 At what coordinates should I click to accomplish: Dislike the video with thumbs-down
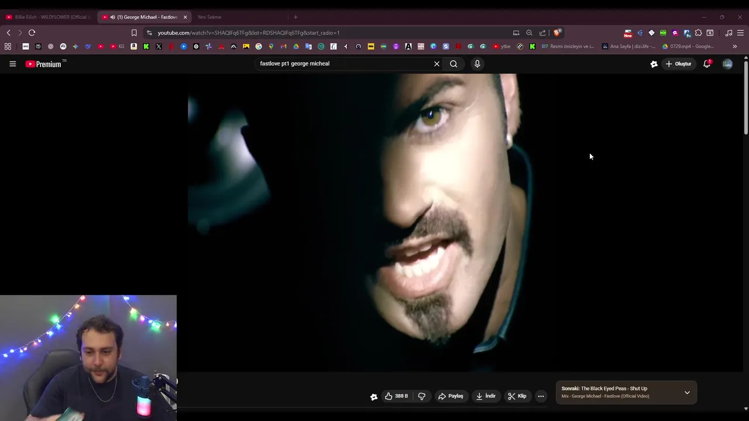tap(421, 396)
